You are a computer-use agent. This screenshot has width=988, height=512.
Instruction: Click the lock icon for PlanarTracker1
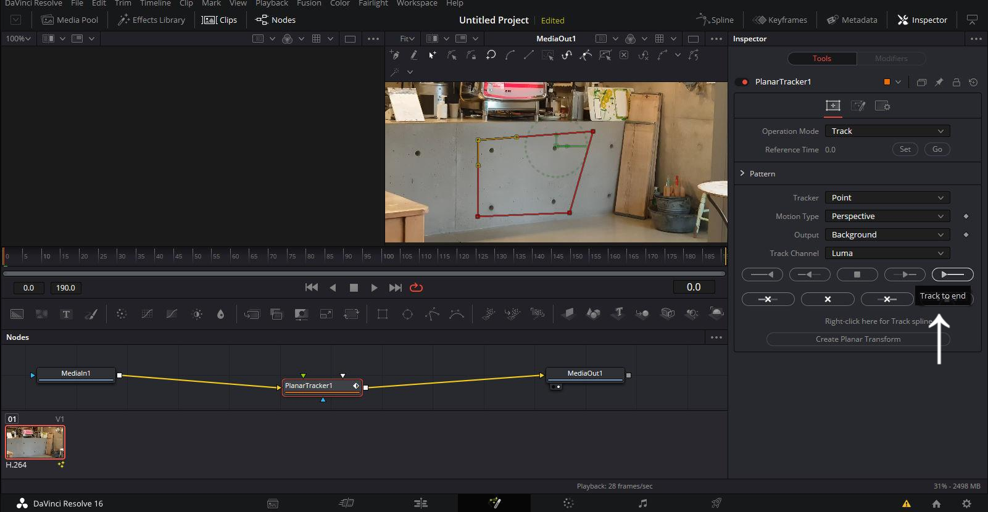(x=956, y=82)
